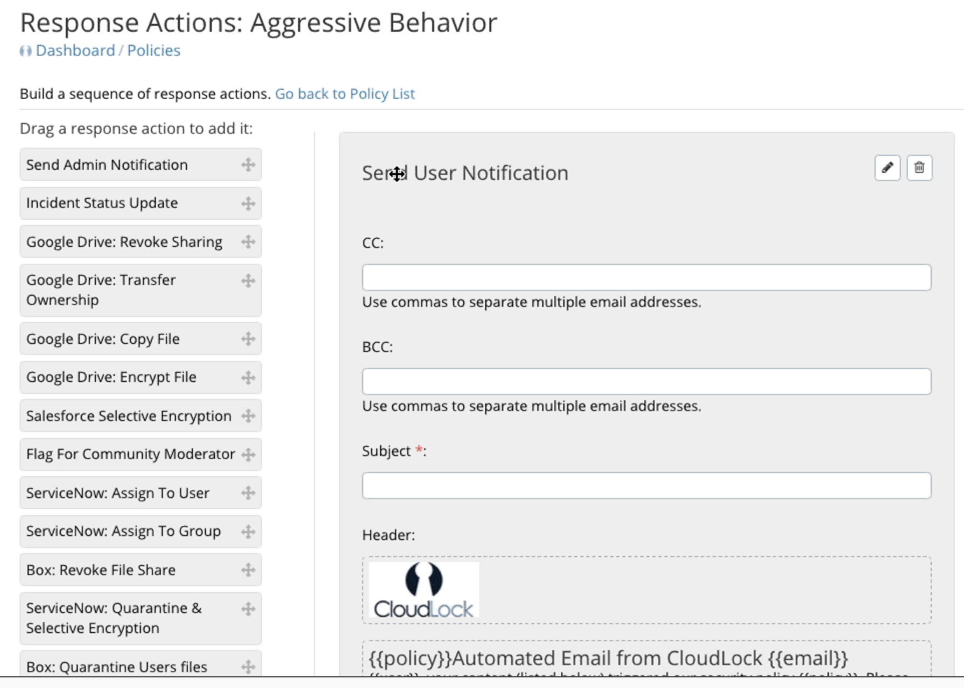The height and width of the screenshot is (688, 964).
Task: Click move handle on Send Admin Notification
Action: click(x=248, y=164)
